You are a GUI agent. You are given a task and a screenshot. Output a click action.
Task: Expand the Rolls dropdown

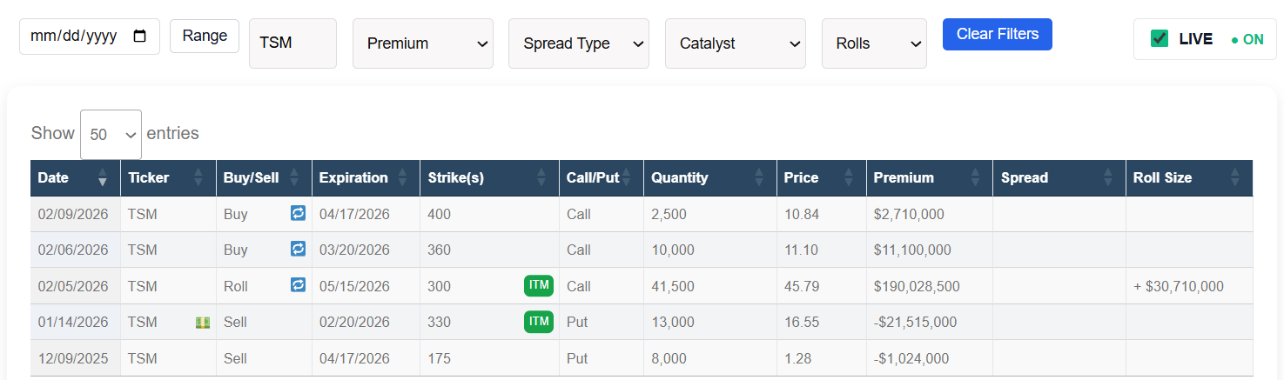click(x=873, y=43)
